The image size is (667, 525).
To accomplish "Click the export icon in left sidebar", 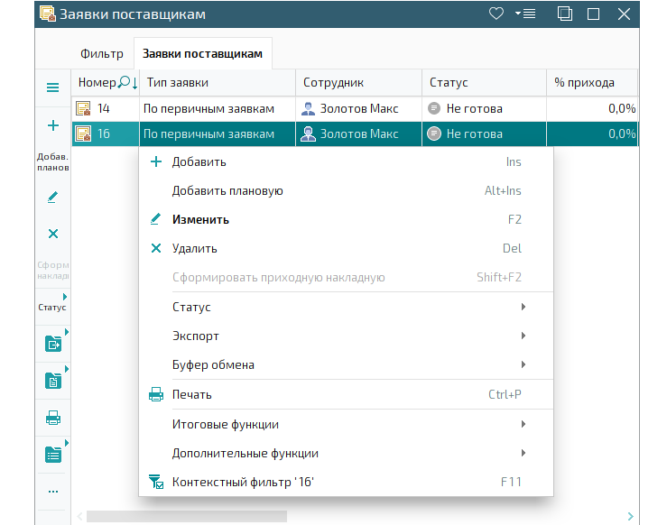I will click(x=53, y=344).
